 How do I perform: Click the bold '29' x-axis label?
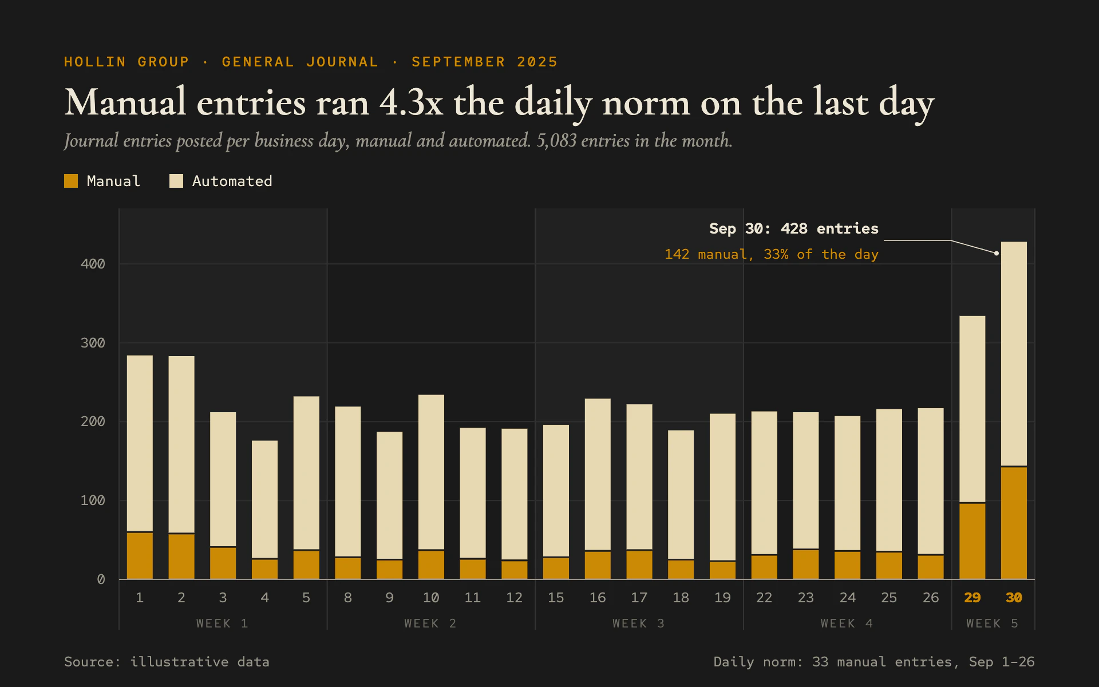(972, 598)
